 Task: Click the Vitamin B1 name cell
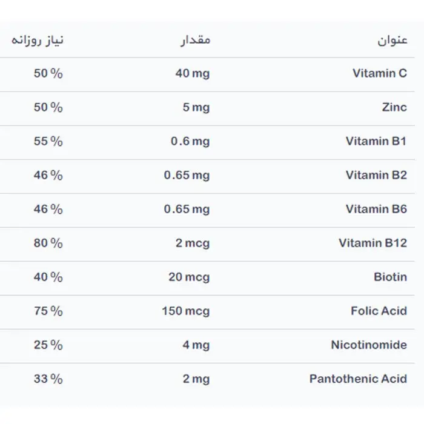point(376,141)
